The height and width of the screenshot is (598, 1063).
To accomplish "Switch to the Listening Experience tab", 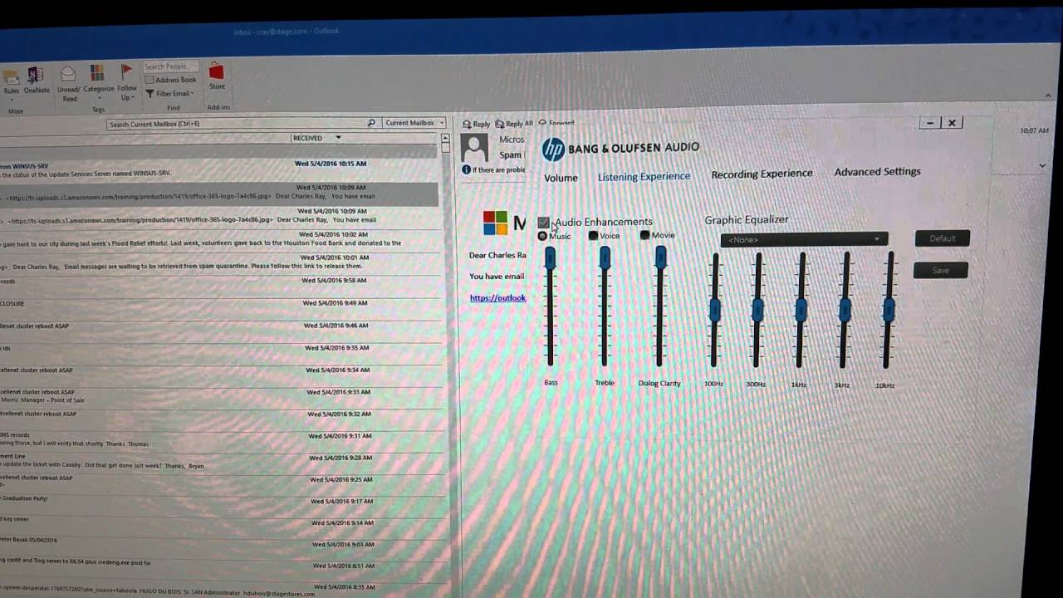I will point(644,176).
